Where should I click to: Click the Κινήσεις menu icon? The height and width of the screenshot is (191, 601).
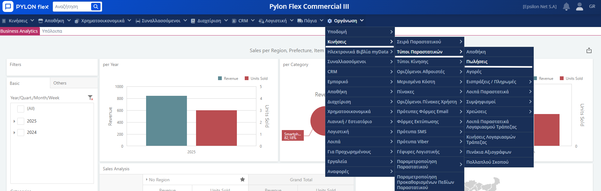click(x=4, y=21)
